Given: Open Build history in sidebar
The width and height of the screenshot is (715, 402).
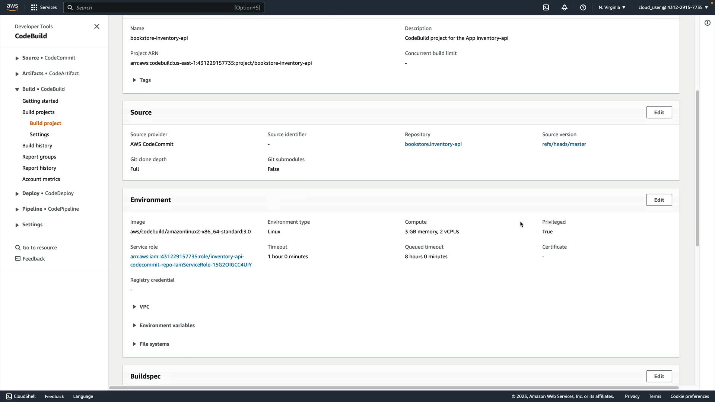Looking at the screenshot, I should (37, 146).
